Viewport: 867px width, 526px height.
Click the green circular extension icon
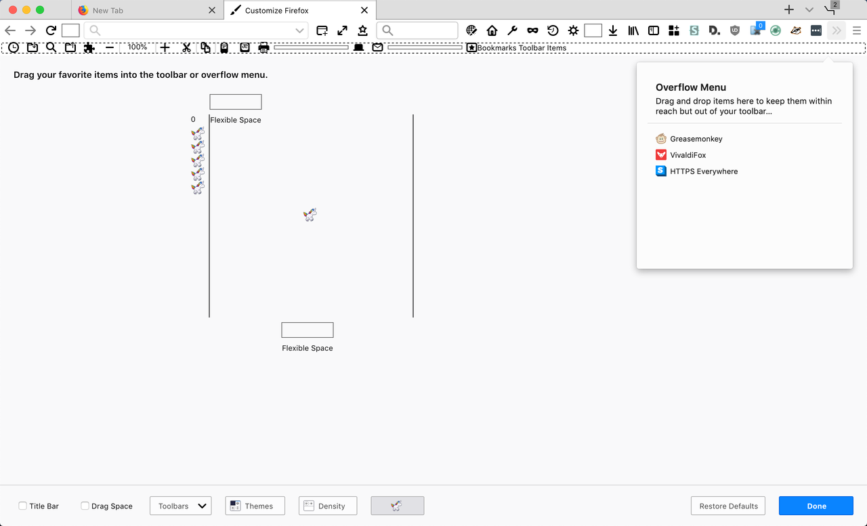(776, 30)
